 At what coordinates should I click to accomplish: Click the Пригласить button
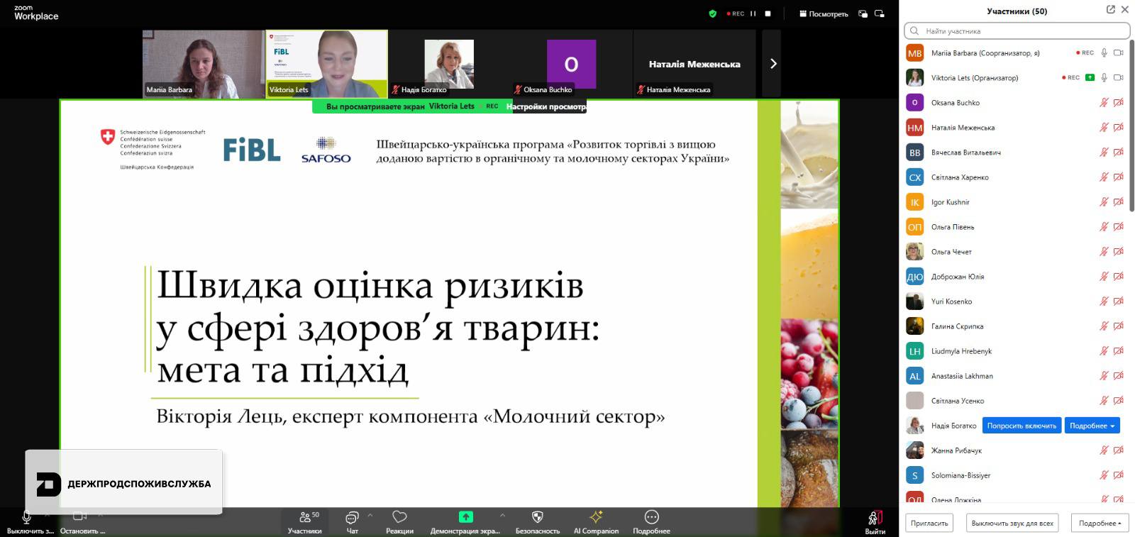click(929, 524)
